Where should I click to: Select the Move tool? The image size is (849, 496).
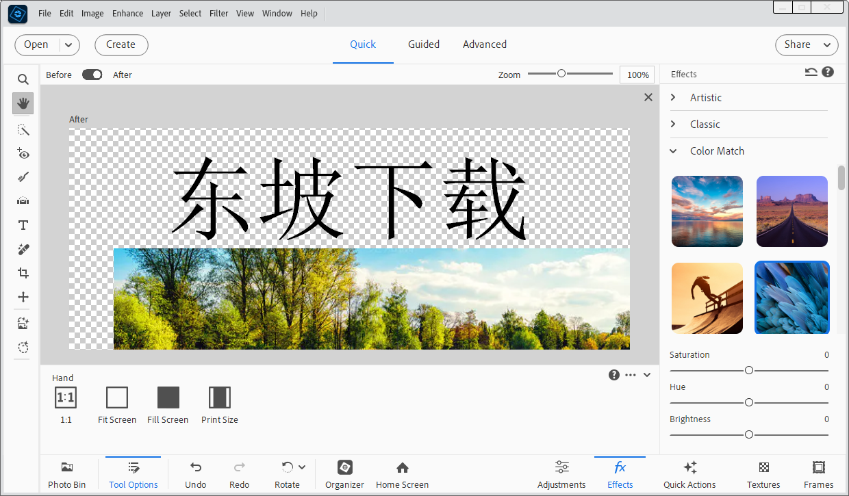click(23, 296)
